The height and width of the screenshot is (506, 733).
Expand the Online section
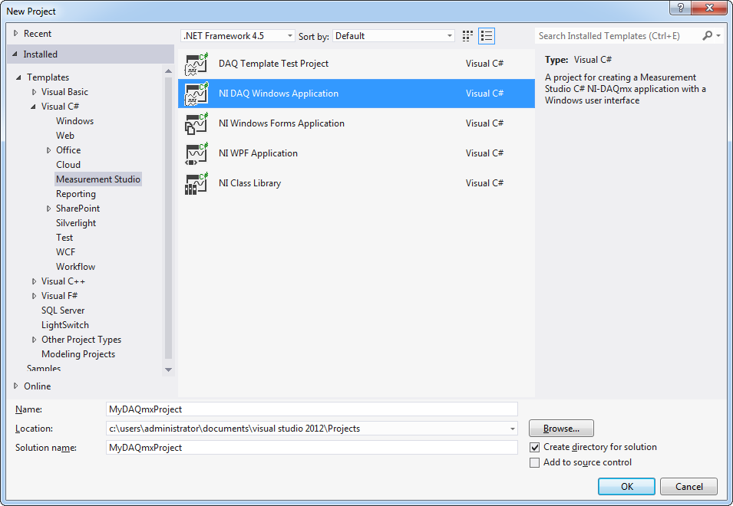click(x=17, y=386)
